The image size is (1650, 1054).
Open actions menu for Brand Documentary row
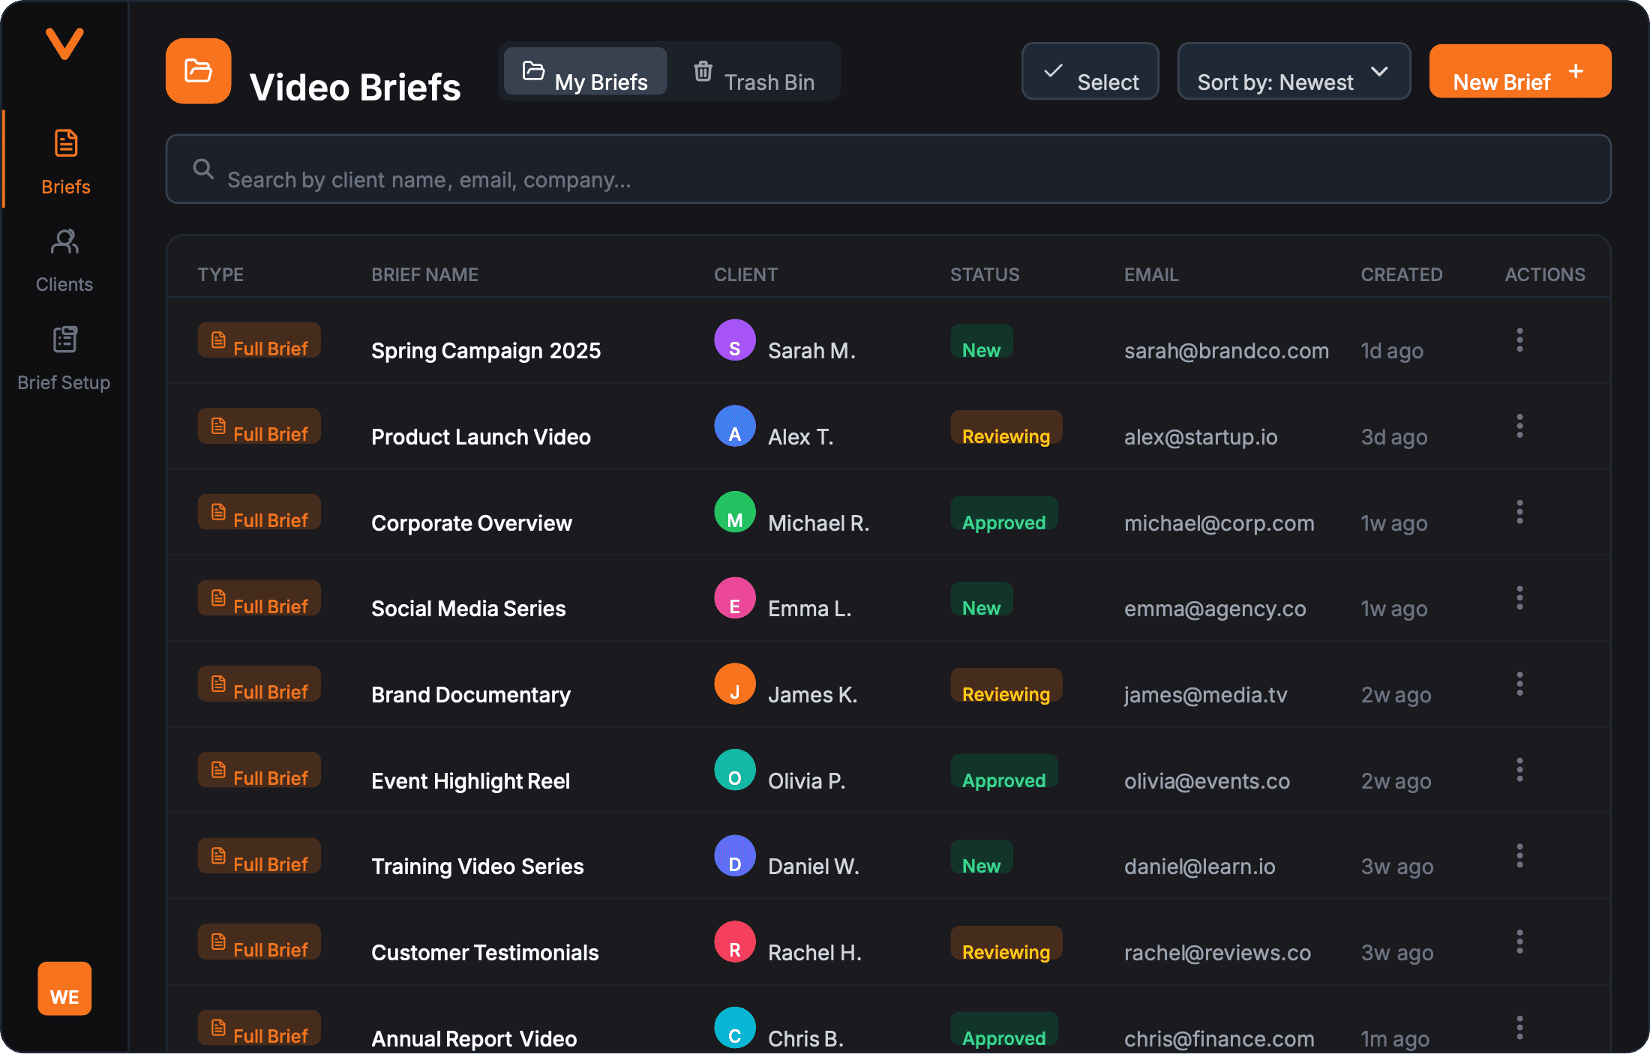[1519, 684]
